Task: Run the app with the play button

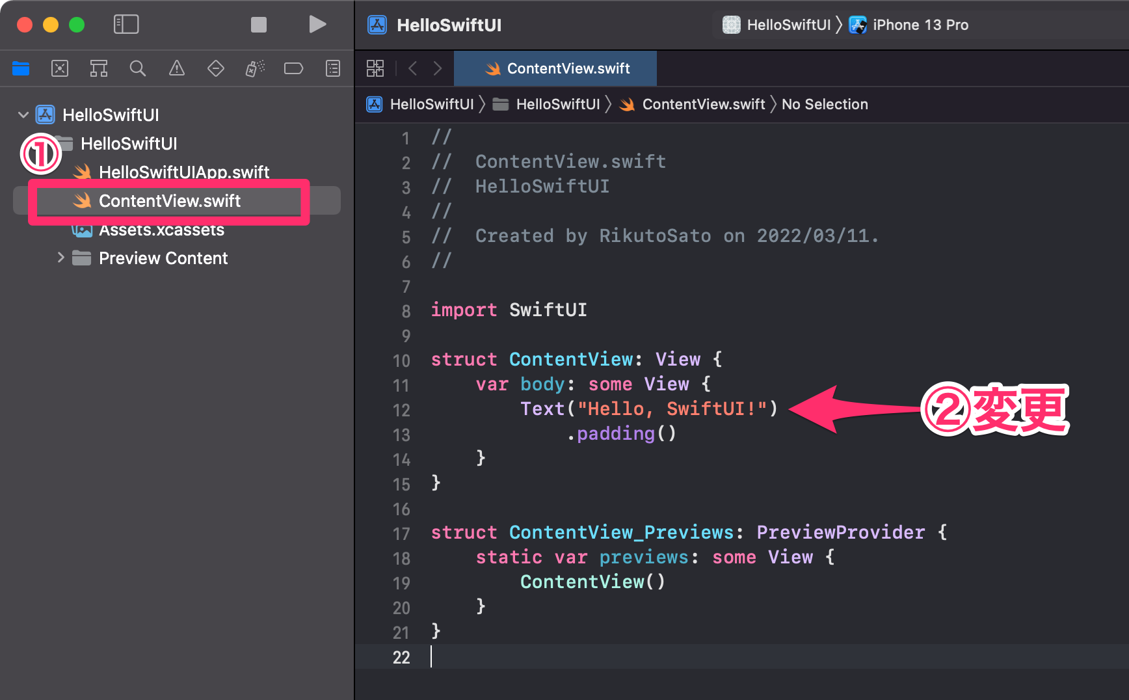Action: 317,25
